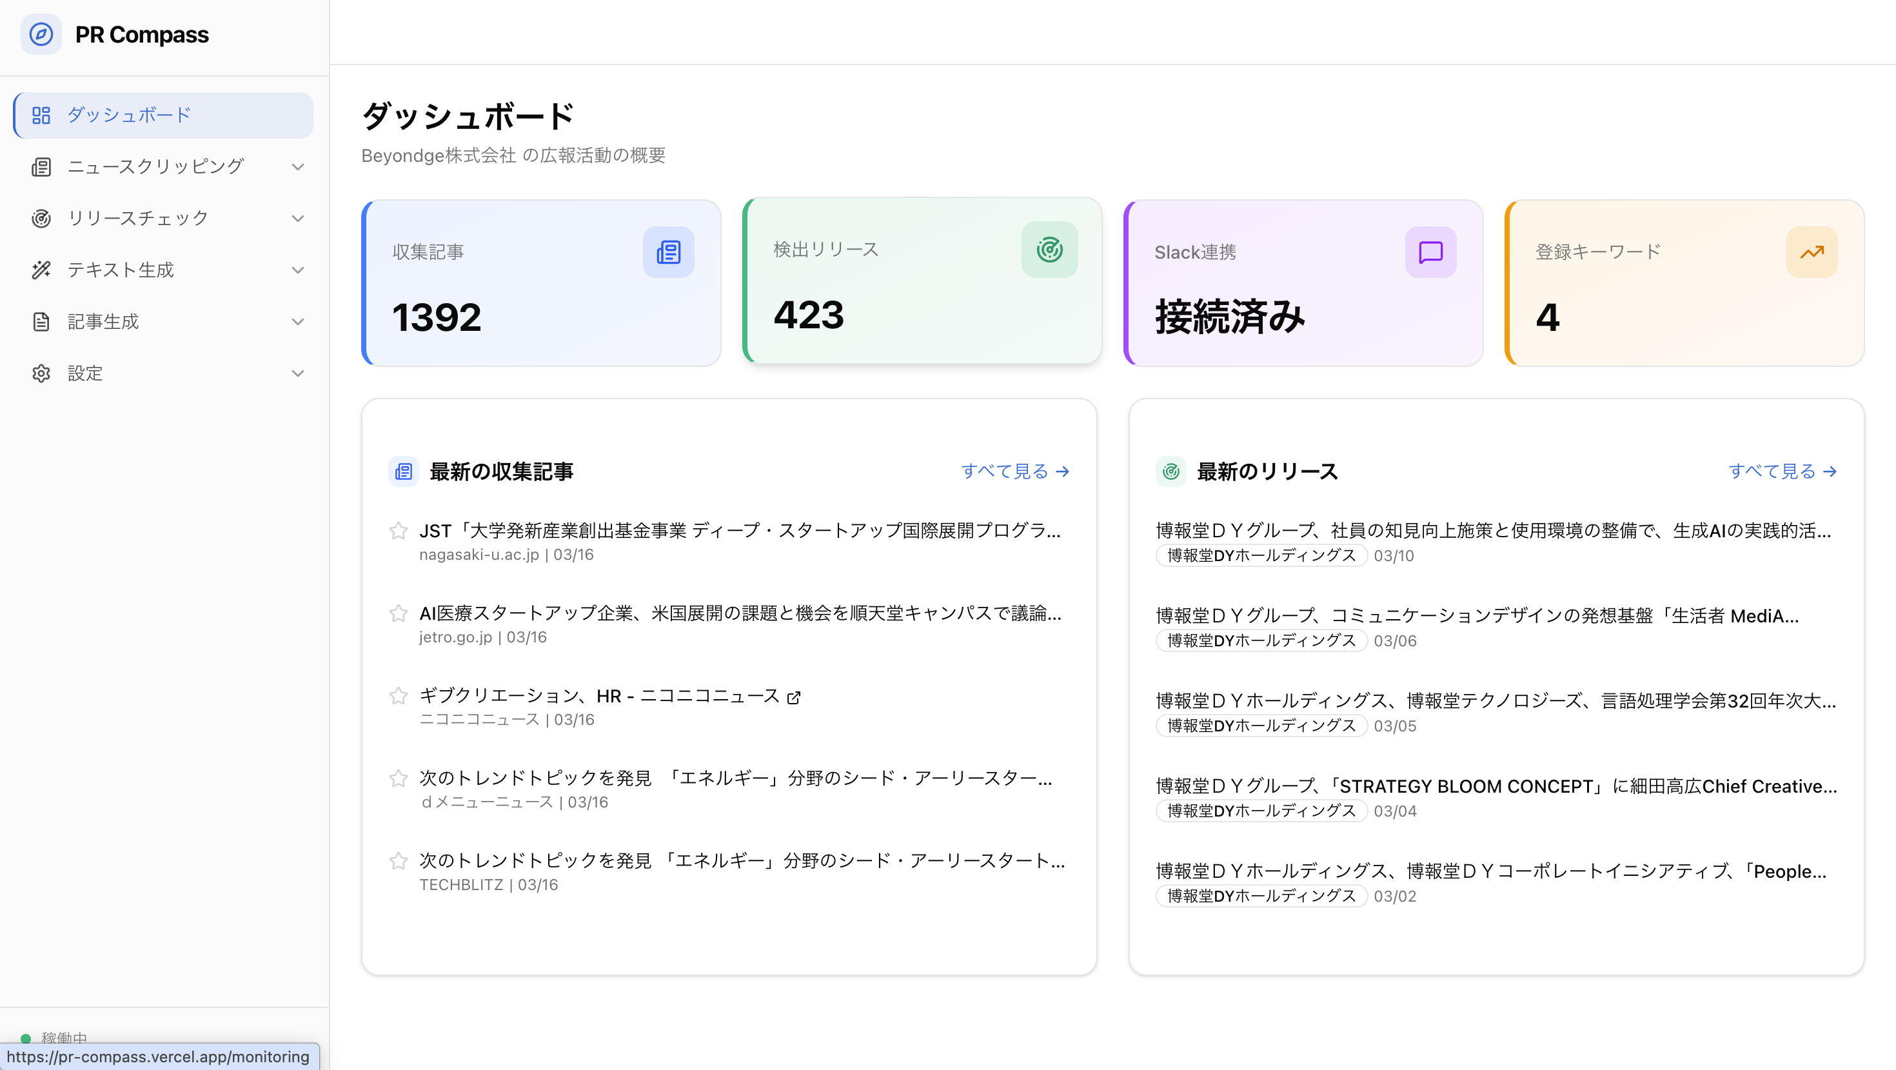This screenshot has width=1896, height=1070.
Task: Star the TECHBLITZ article
Action: tap(398, 861)
